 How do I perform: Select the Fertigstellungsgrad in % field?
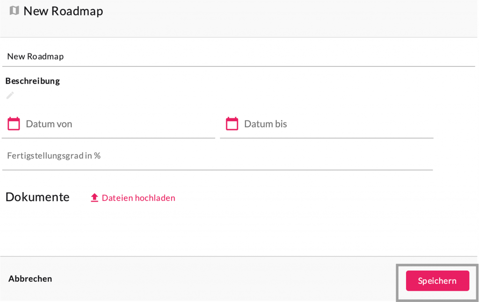218,156
